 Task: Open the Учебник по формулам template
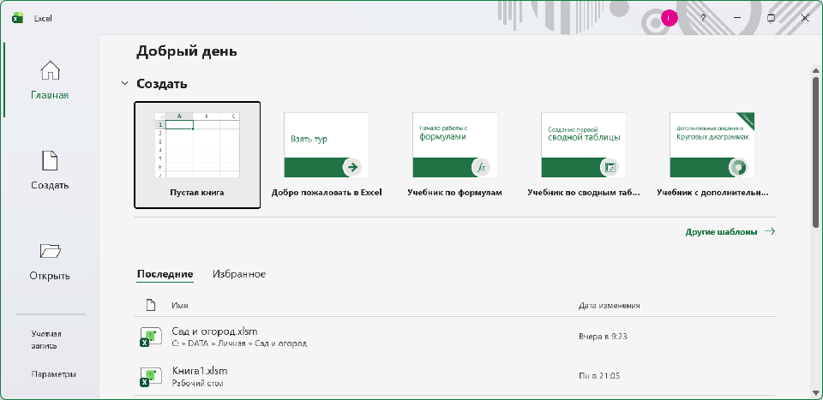pyautogui.click(x=454, y=155)
